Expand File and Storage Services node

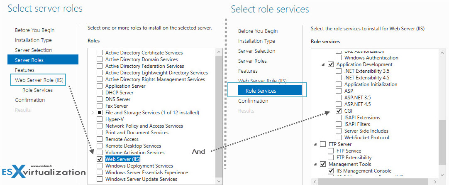click(x=92, y=113)
